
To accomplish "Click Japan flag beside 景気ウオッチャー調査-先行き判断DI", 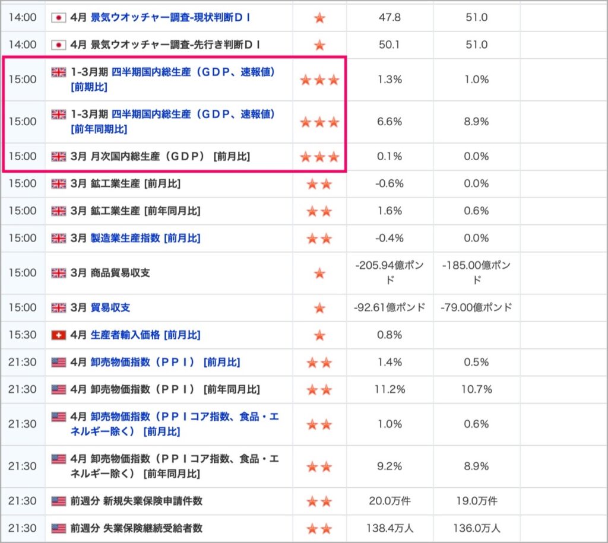I will [59, 45].
